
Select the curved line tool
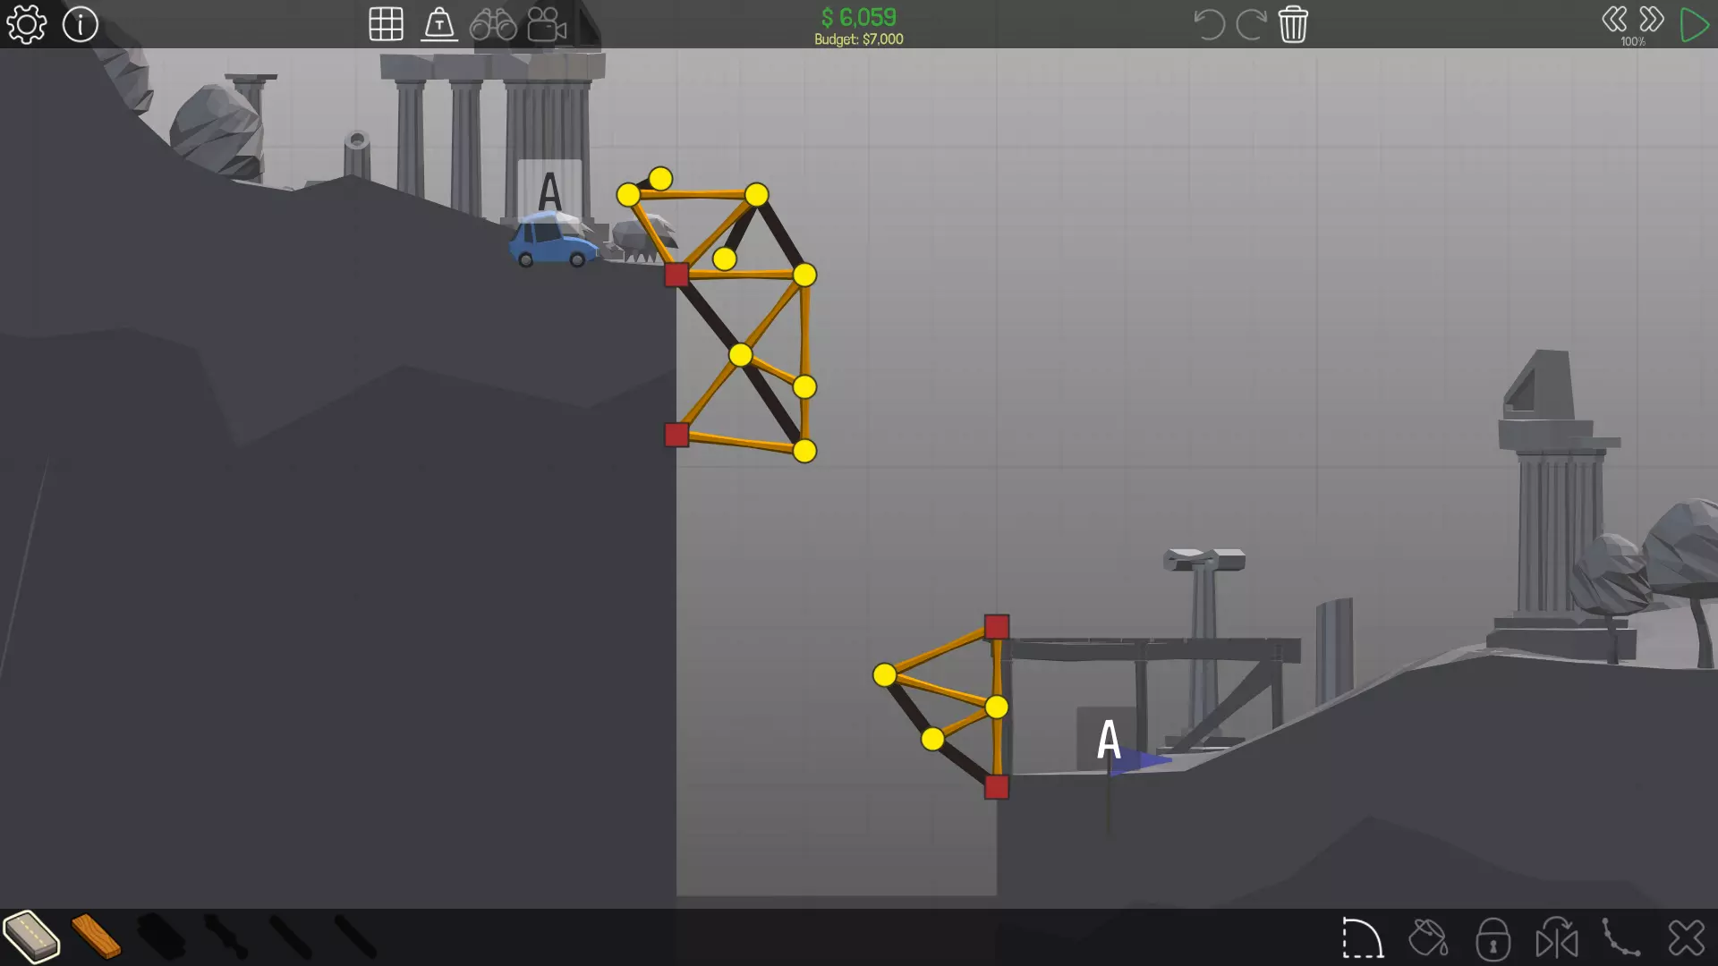(1620, 938)
